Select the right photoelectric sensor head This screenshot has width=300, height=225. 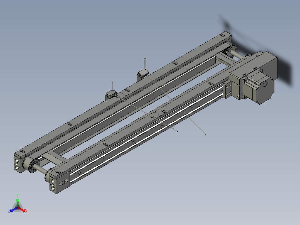pyautogui.click(x=143, y=74)
